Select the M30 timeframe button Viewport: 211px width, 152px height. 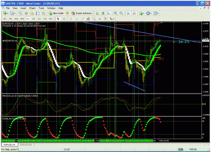tap(22, 19)
